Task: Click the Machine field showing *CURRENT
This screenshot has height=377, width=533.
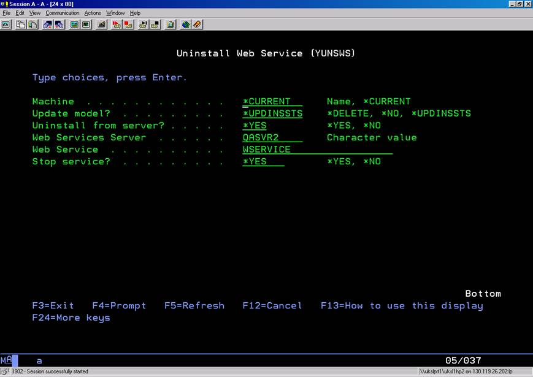Action: pos(272,102)
